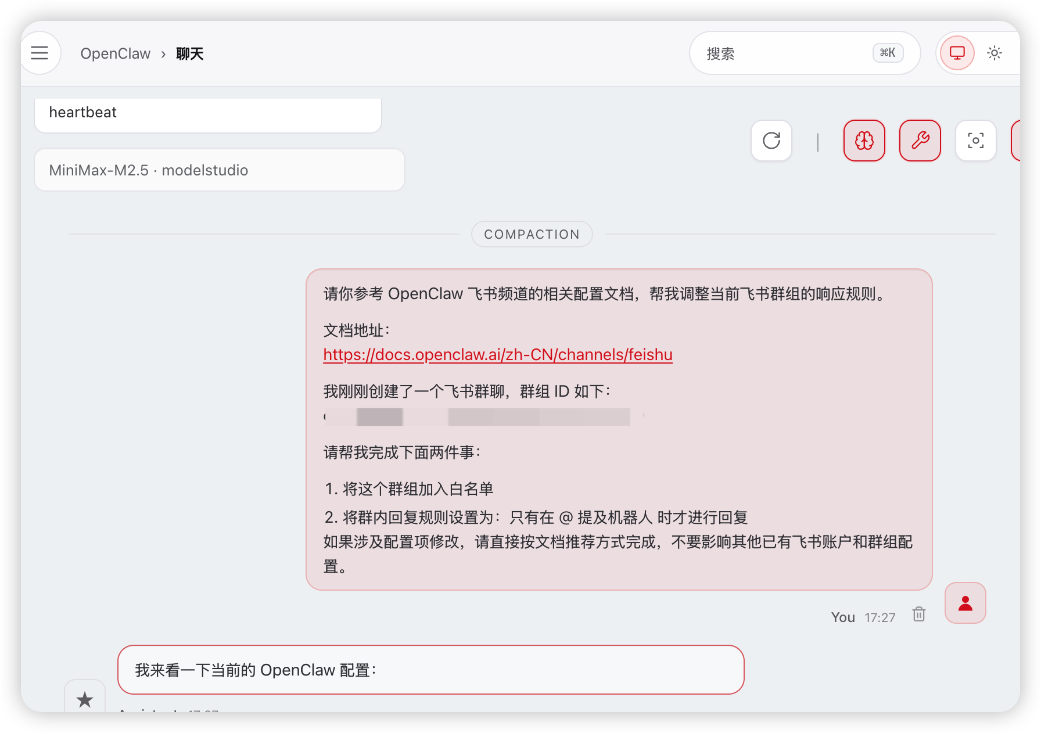Viewport: 1041px width, 733px height.
Task: Toggle the brain thinking display button
Action: [864, 141]
